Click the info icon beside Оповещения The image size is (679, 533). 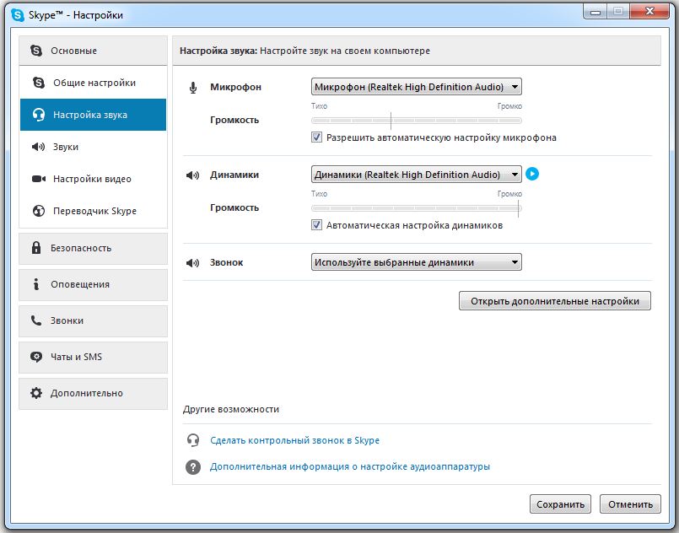tap(36, 284)
